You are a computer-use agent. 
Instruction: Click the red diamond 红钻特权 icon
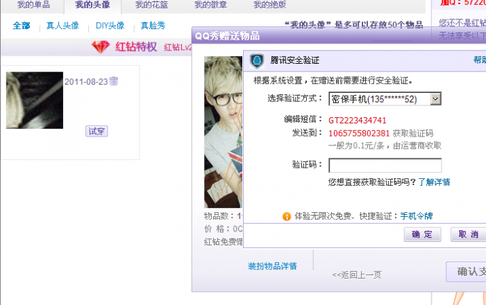(x=101, y=47)
